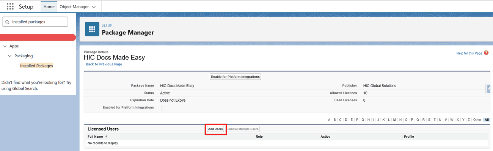This screenshot has height=151, width=493.
Task: Open Help for this Page link
Action: pos(469,53)
